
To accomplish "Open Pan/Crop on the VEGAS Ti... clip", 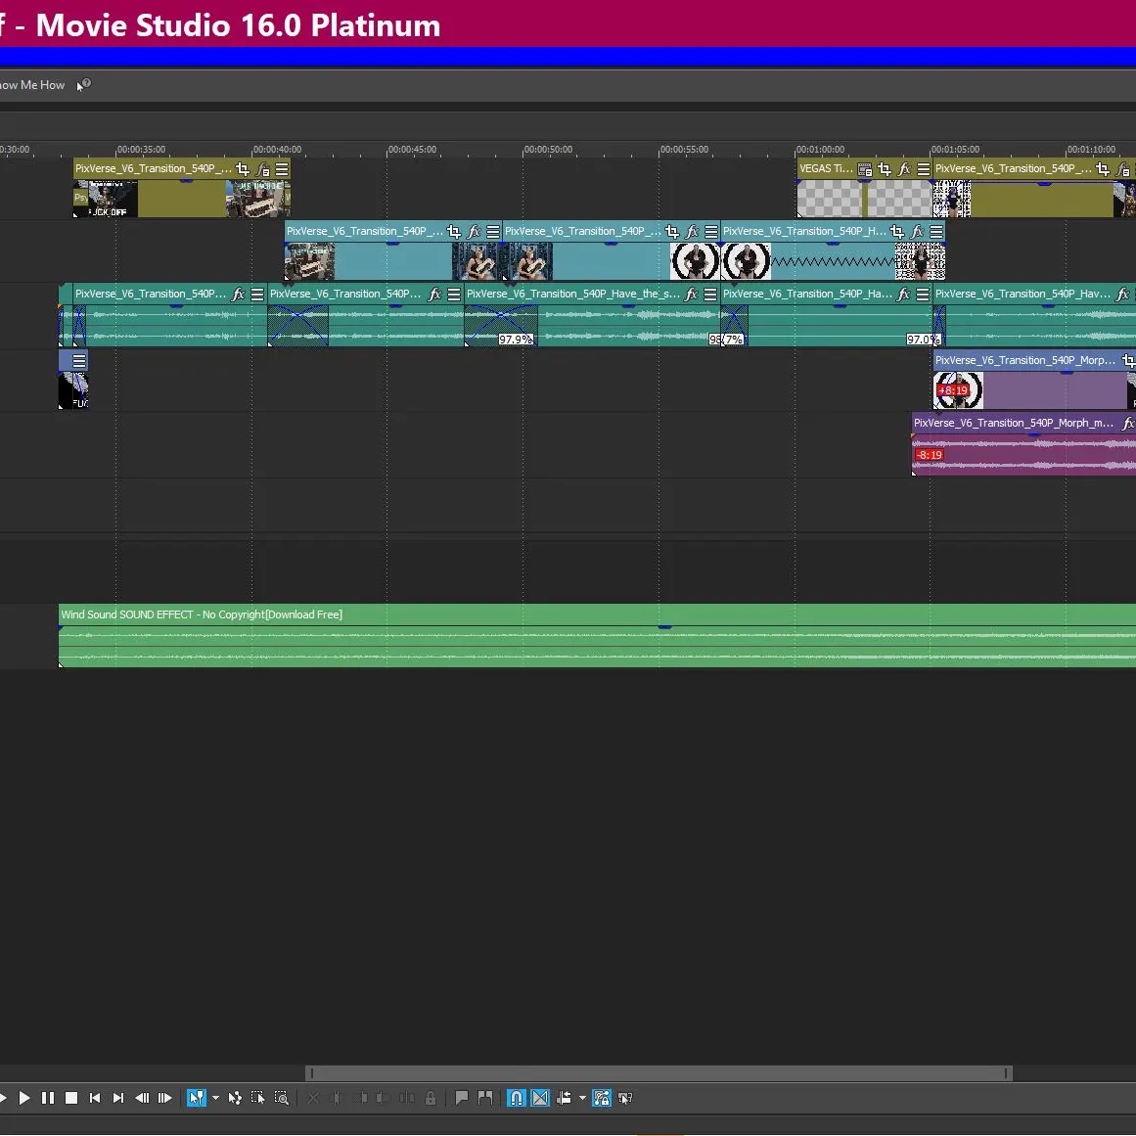I will (884, 169).
